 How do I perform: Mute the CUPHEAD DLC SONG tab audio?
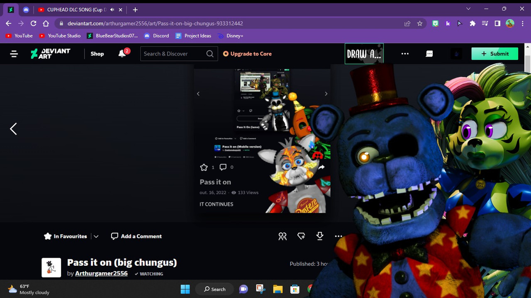point(112,10)
